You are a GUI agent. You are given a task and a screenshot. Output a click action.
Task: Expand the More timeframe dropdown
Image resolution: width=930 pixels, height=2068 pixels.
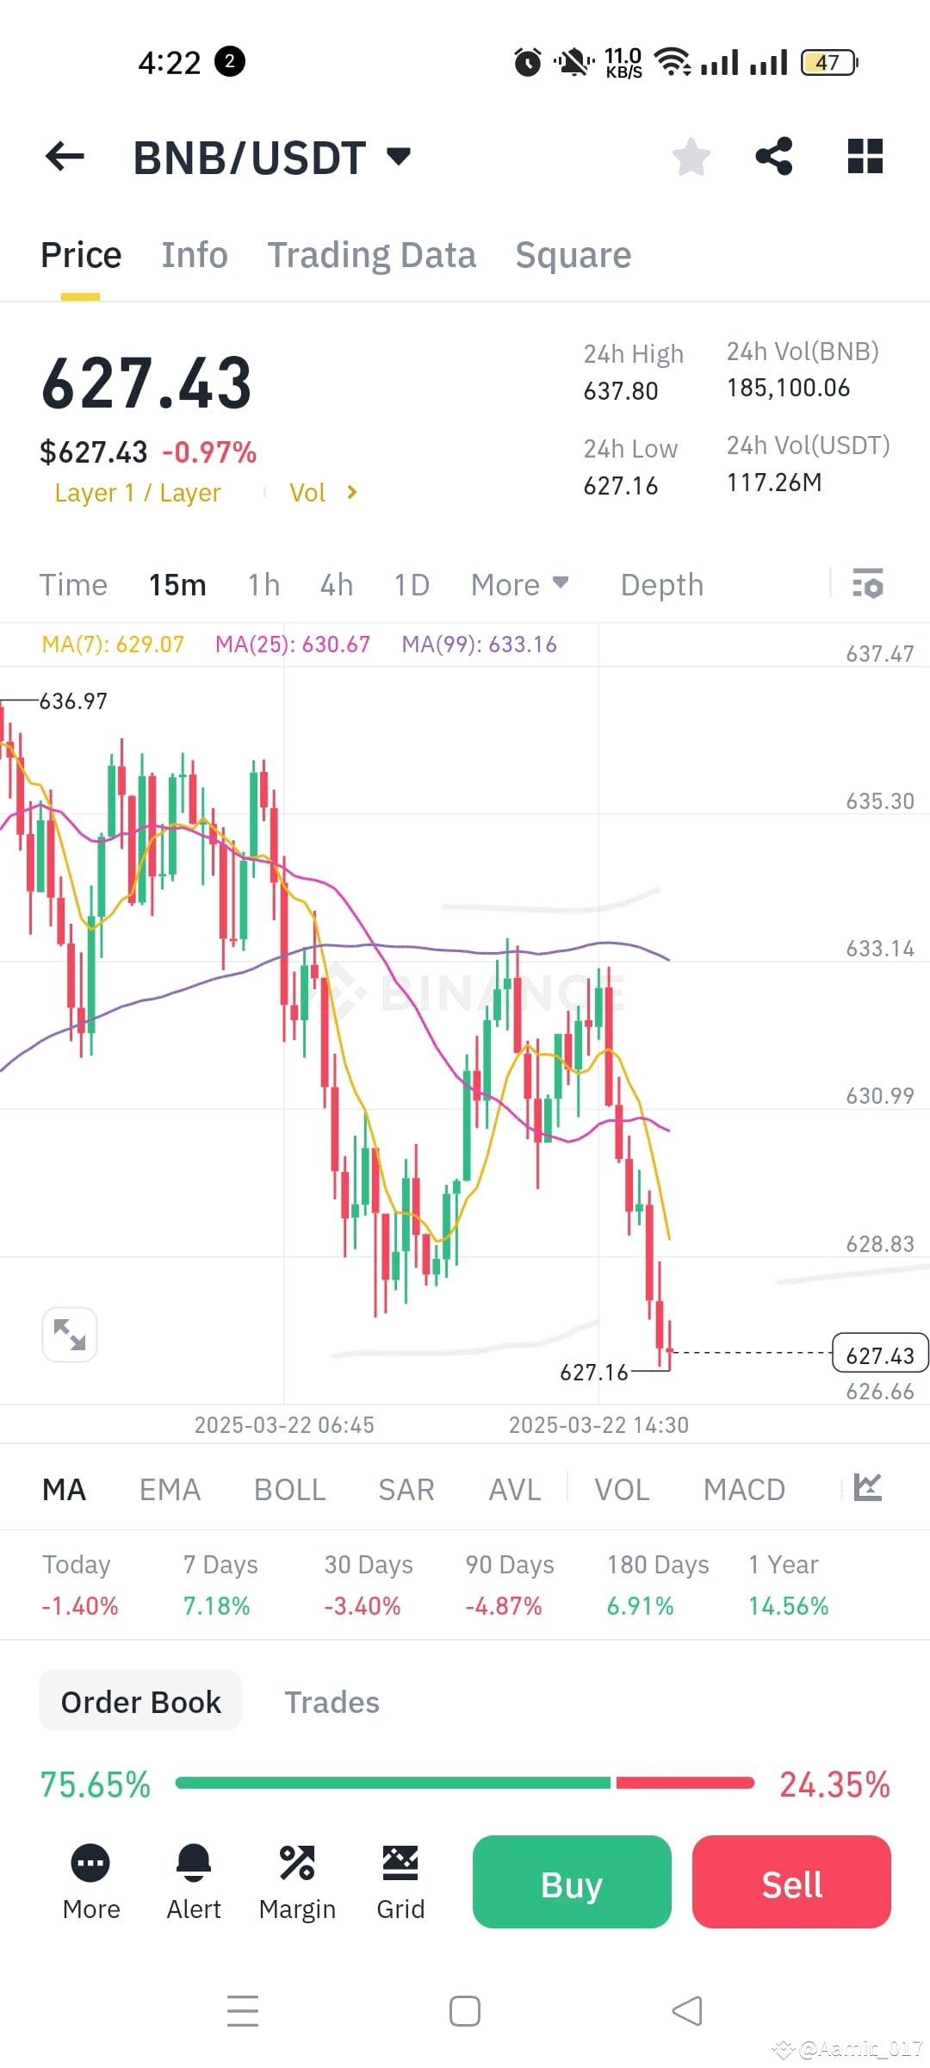(x=519, y=584)
